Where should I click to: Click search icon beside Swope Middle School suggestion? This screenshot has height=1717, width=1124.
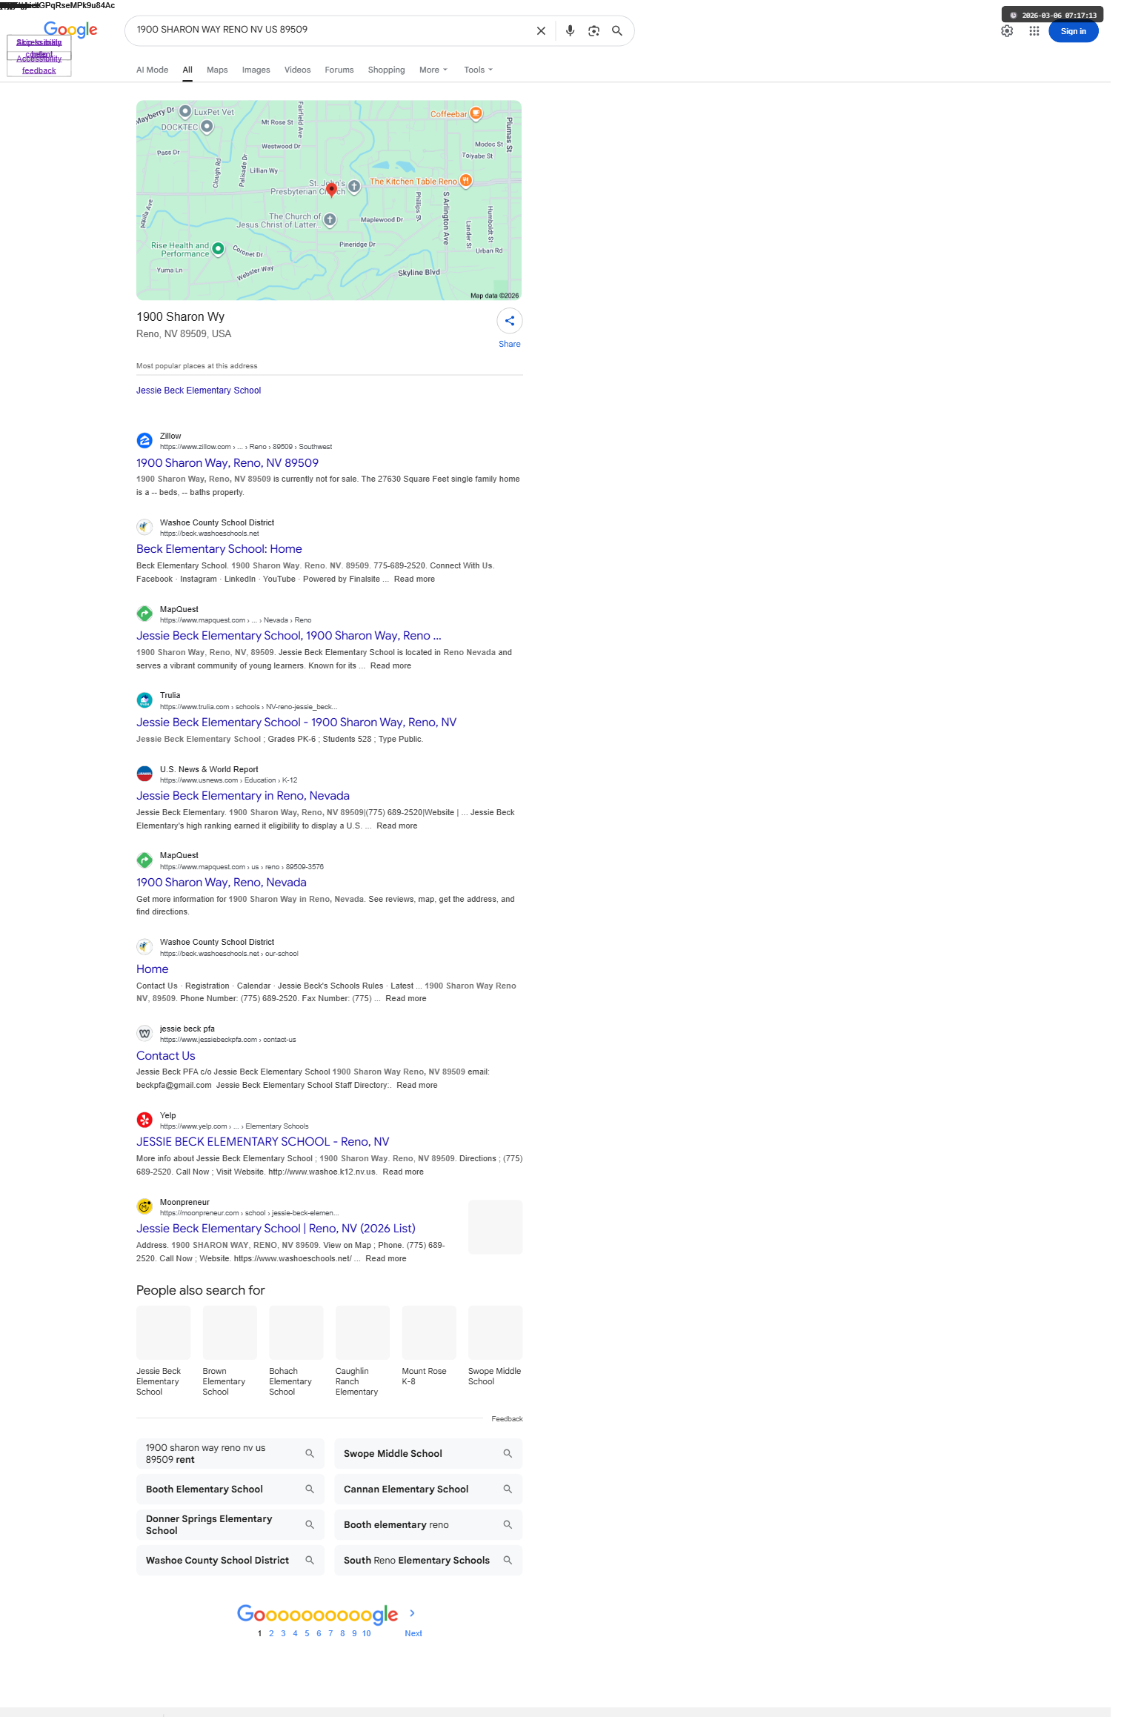(x=508, y=1453)
